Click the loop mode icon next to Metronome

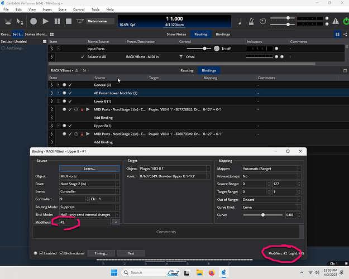point(80,21)
